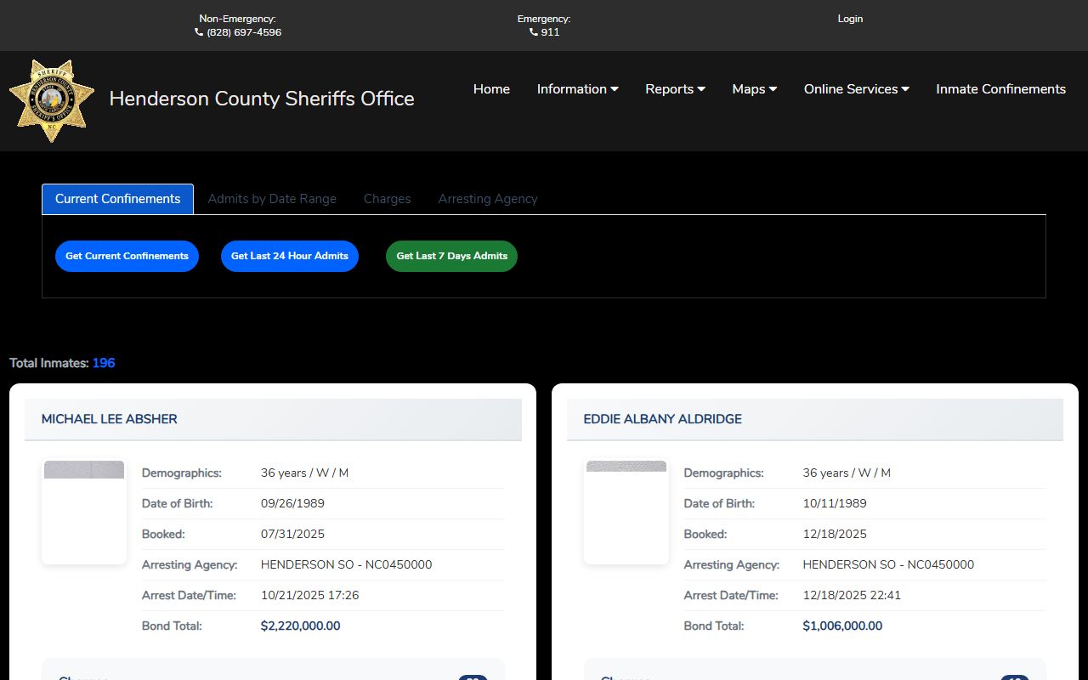Click Absher's bond total $2,220,000.00
Image resolution: width=1088 pixels, height=680 pixels.
(300, 626)
